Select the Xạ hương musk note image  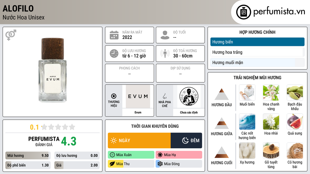tap(247, 150)
